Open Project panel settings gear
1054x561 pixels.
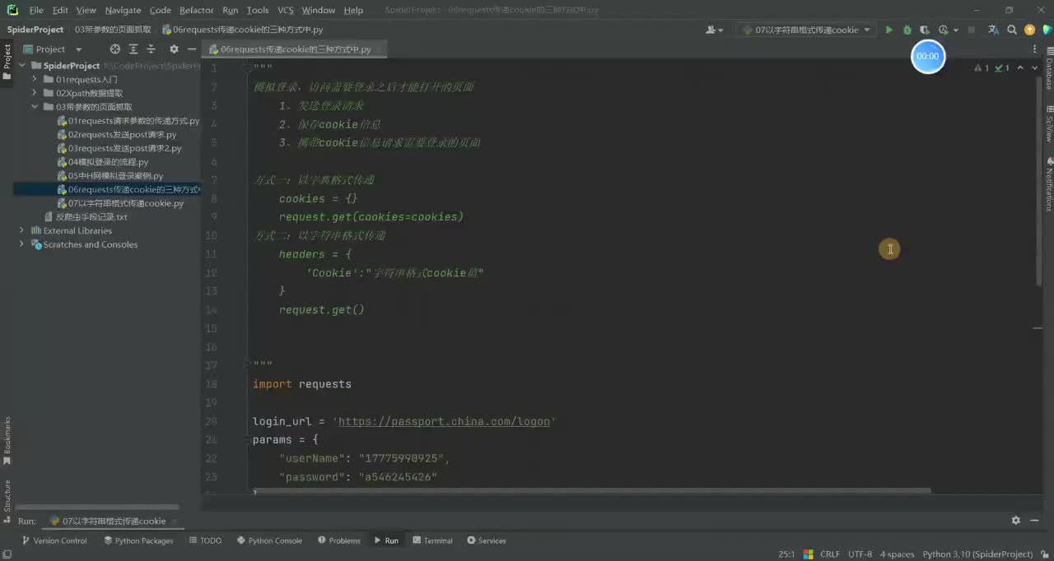(x=174, y=49)
